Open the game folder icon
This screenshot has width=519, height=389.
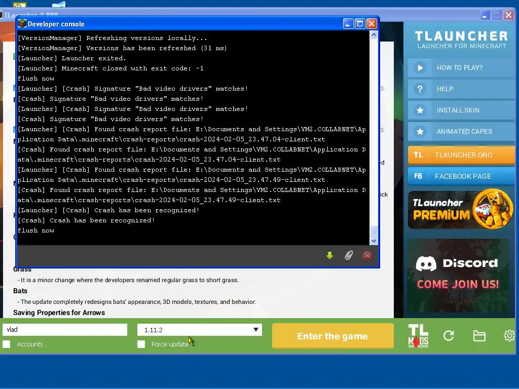click(479, 336)
